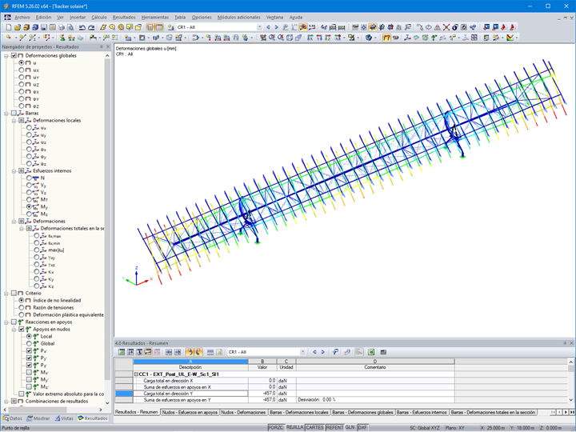Check the Mx' support reaction checkbox

tap(29, 373)
